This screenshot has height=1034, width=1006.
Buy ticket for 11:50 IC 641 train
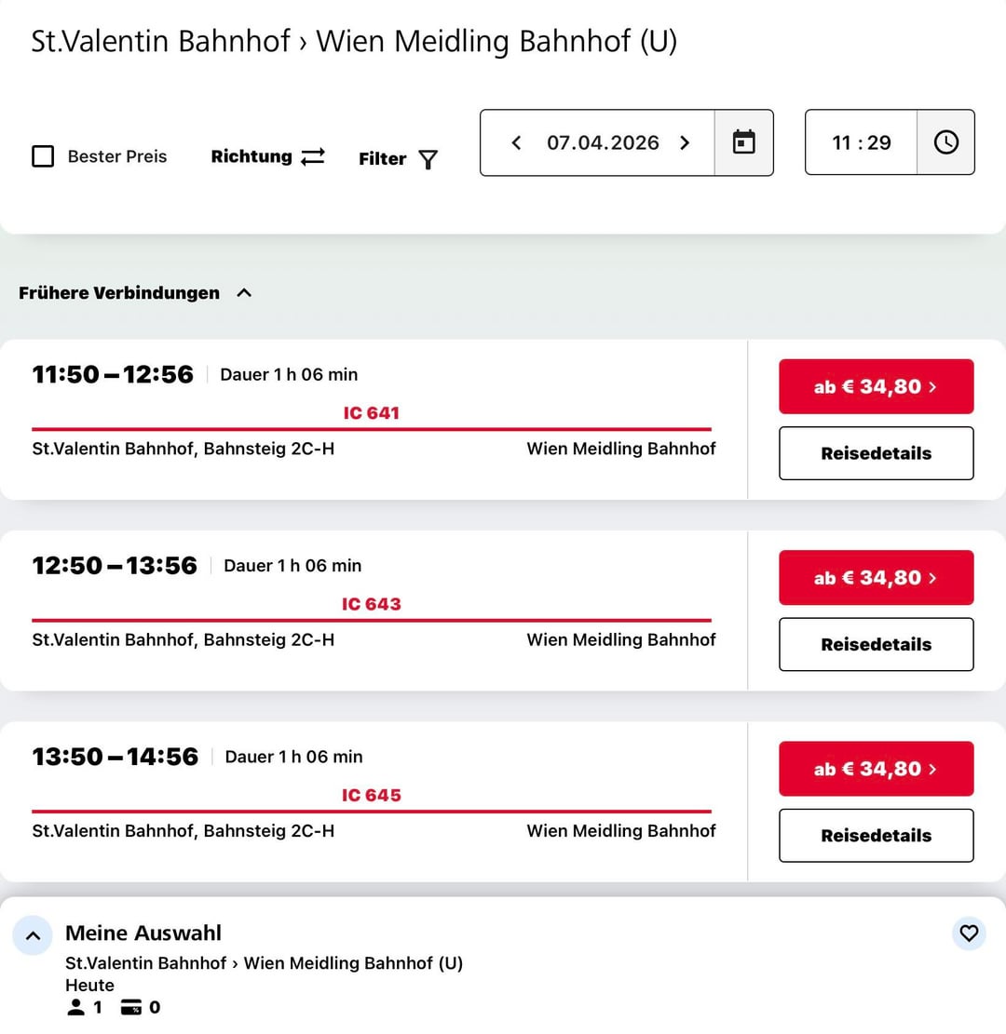876,386
